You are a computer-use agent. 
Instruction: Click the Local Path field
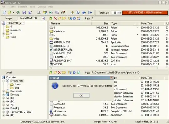point(130,72)
